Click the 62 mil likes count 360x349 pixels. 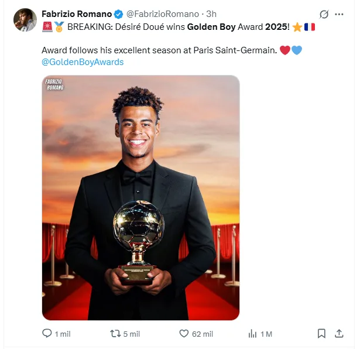coord(203,334)
